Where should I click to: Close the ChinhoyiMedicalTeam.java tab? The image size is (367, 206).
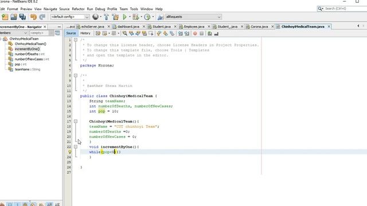(x=329, y=27)
